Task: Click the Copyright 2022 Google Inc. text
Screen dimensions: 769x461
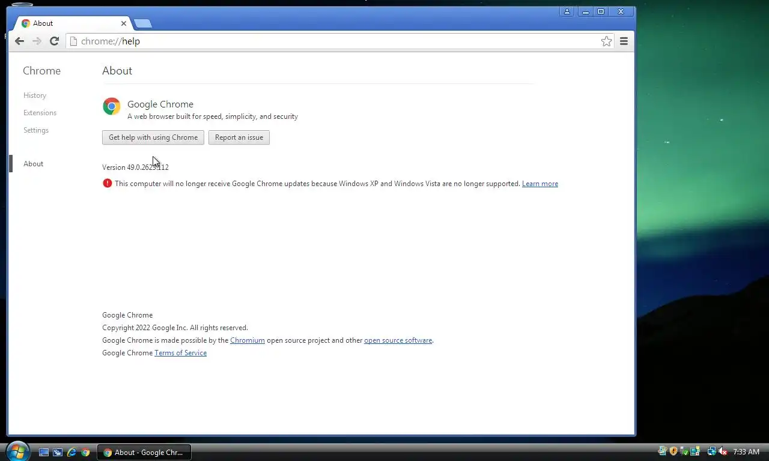Action: tap(175, 328)
